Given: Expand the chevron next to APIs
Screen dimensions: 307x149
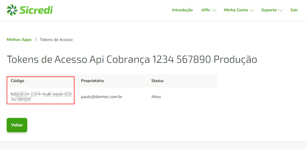Looking at the screenshot, I should pos(214,10).
